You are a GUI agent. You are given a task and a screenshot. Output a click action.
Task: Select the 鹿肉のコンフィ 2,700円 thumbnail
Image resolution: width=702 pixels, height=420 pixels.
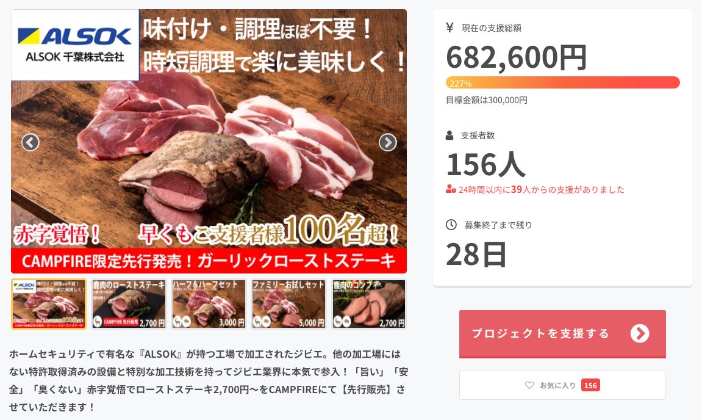(x=369, y=304)
